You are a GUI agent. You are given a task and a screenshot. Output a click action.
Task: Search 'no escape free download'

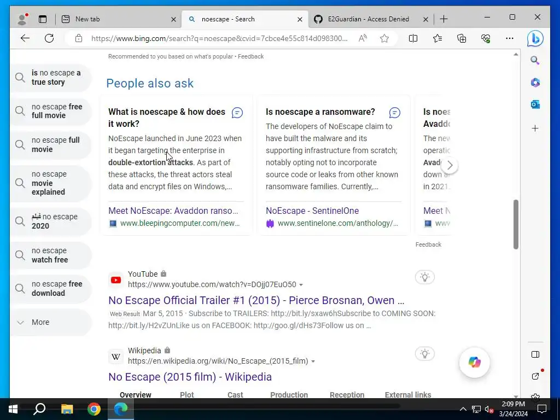coord(51,289)
